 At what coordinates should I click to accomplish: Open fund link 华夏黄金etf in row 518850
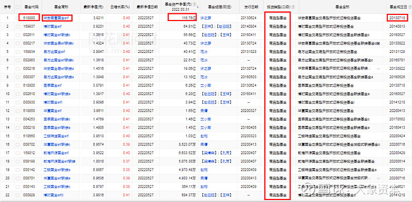[53, 111]
